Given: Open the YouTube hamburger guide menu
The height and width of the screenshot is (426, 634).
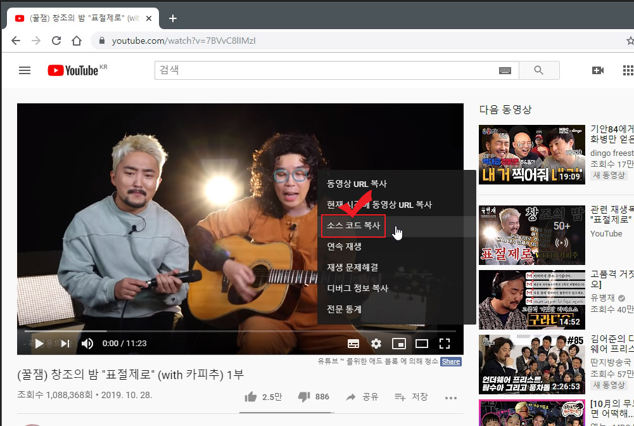Looking at the screenshot, I should [x=25, y=70].
